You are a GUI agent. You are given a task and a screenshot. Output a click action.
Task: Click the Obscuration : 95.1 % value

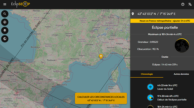(x=148, y=49)
